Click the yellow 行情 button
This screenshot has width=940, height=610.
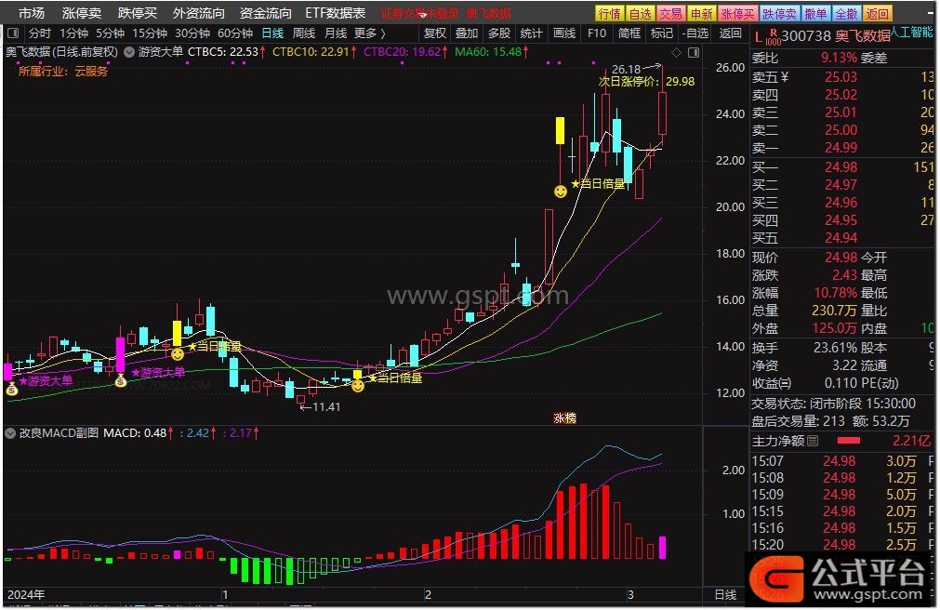click(x=610, y=13)
